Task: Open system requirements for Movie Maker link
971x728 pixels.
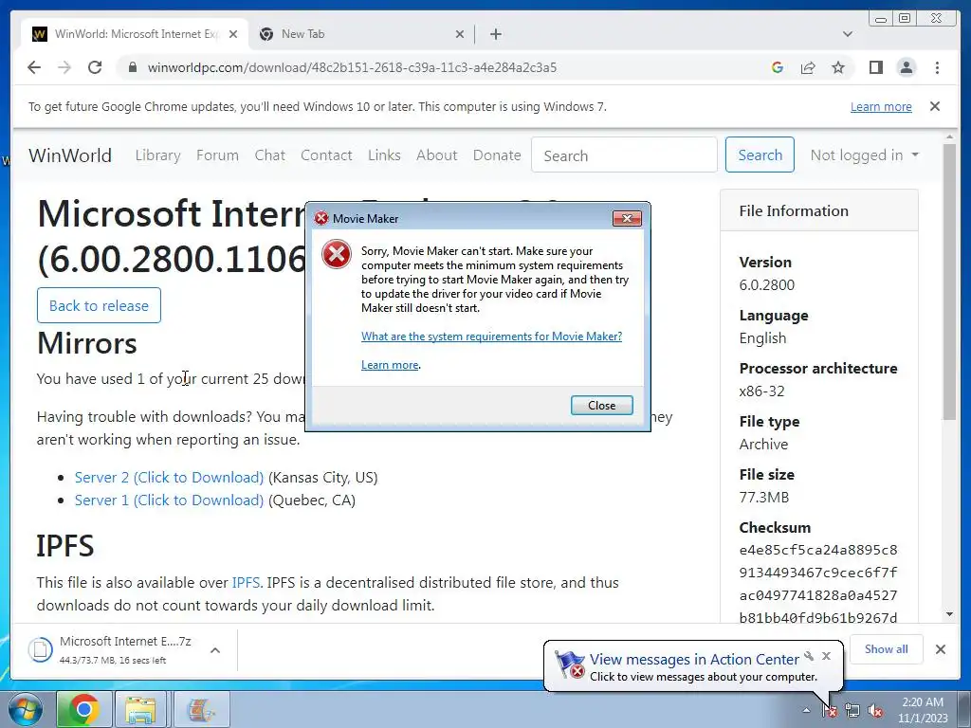Action: [x=492, y=337]
